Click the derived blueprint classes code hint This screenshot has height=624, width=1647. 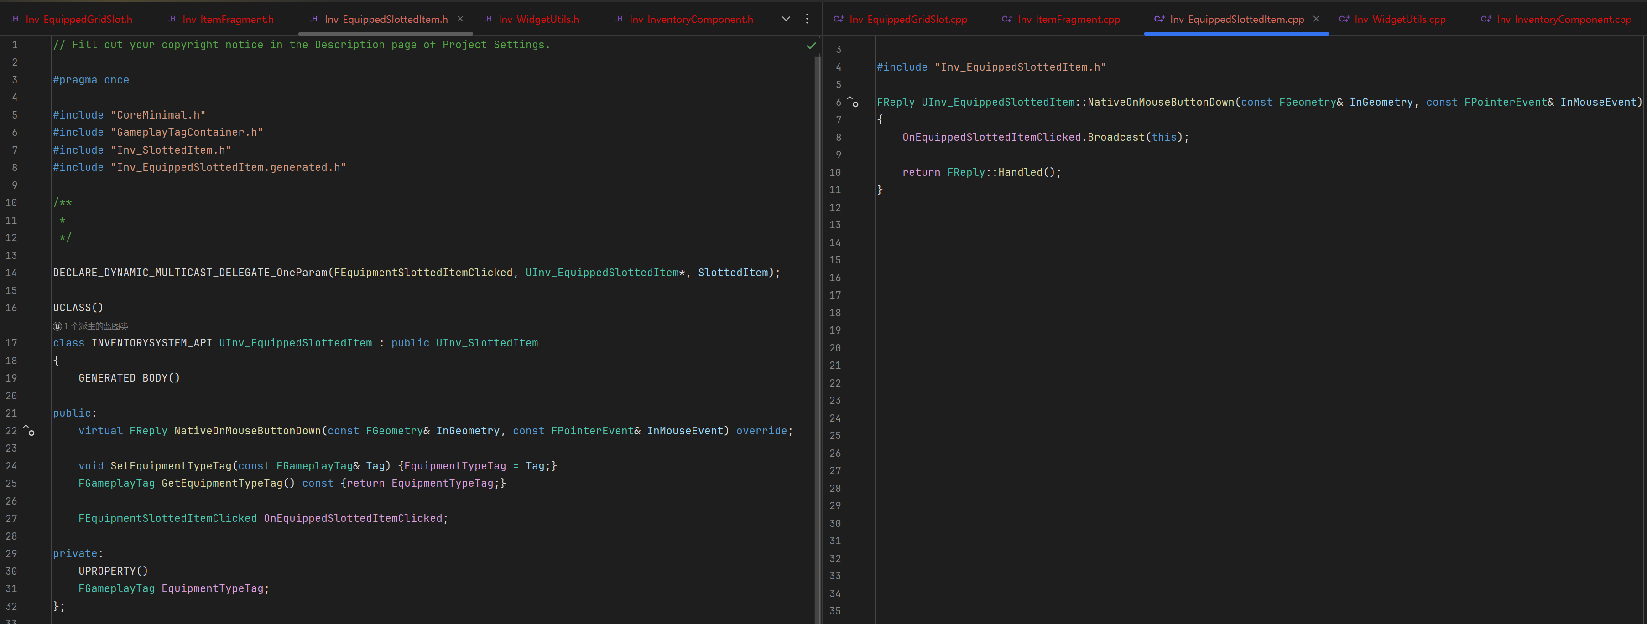tap(96, 326)
